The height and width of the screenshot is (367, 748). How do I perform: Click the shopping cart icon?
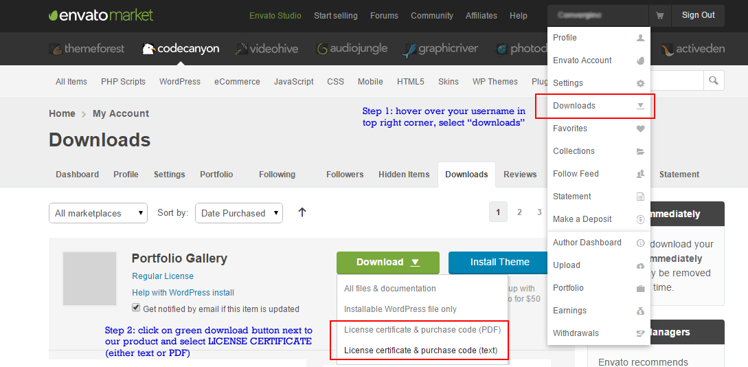tap(660, 15)
